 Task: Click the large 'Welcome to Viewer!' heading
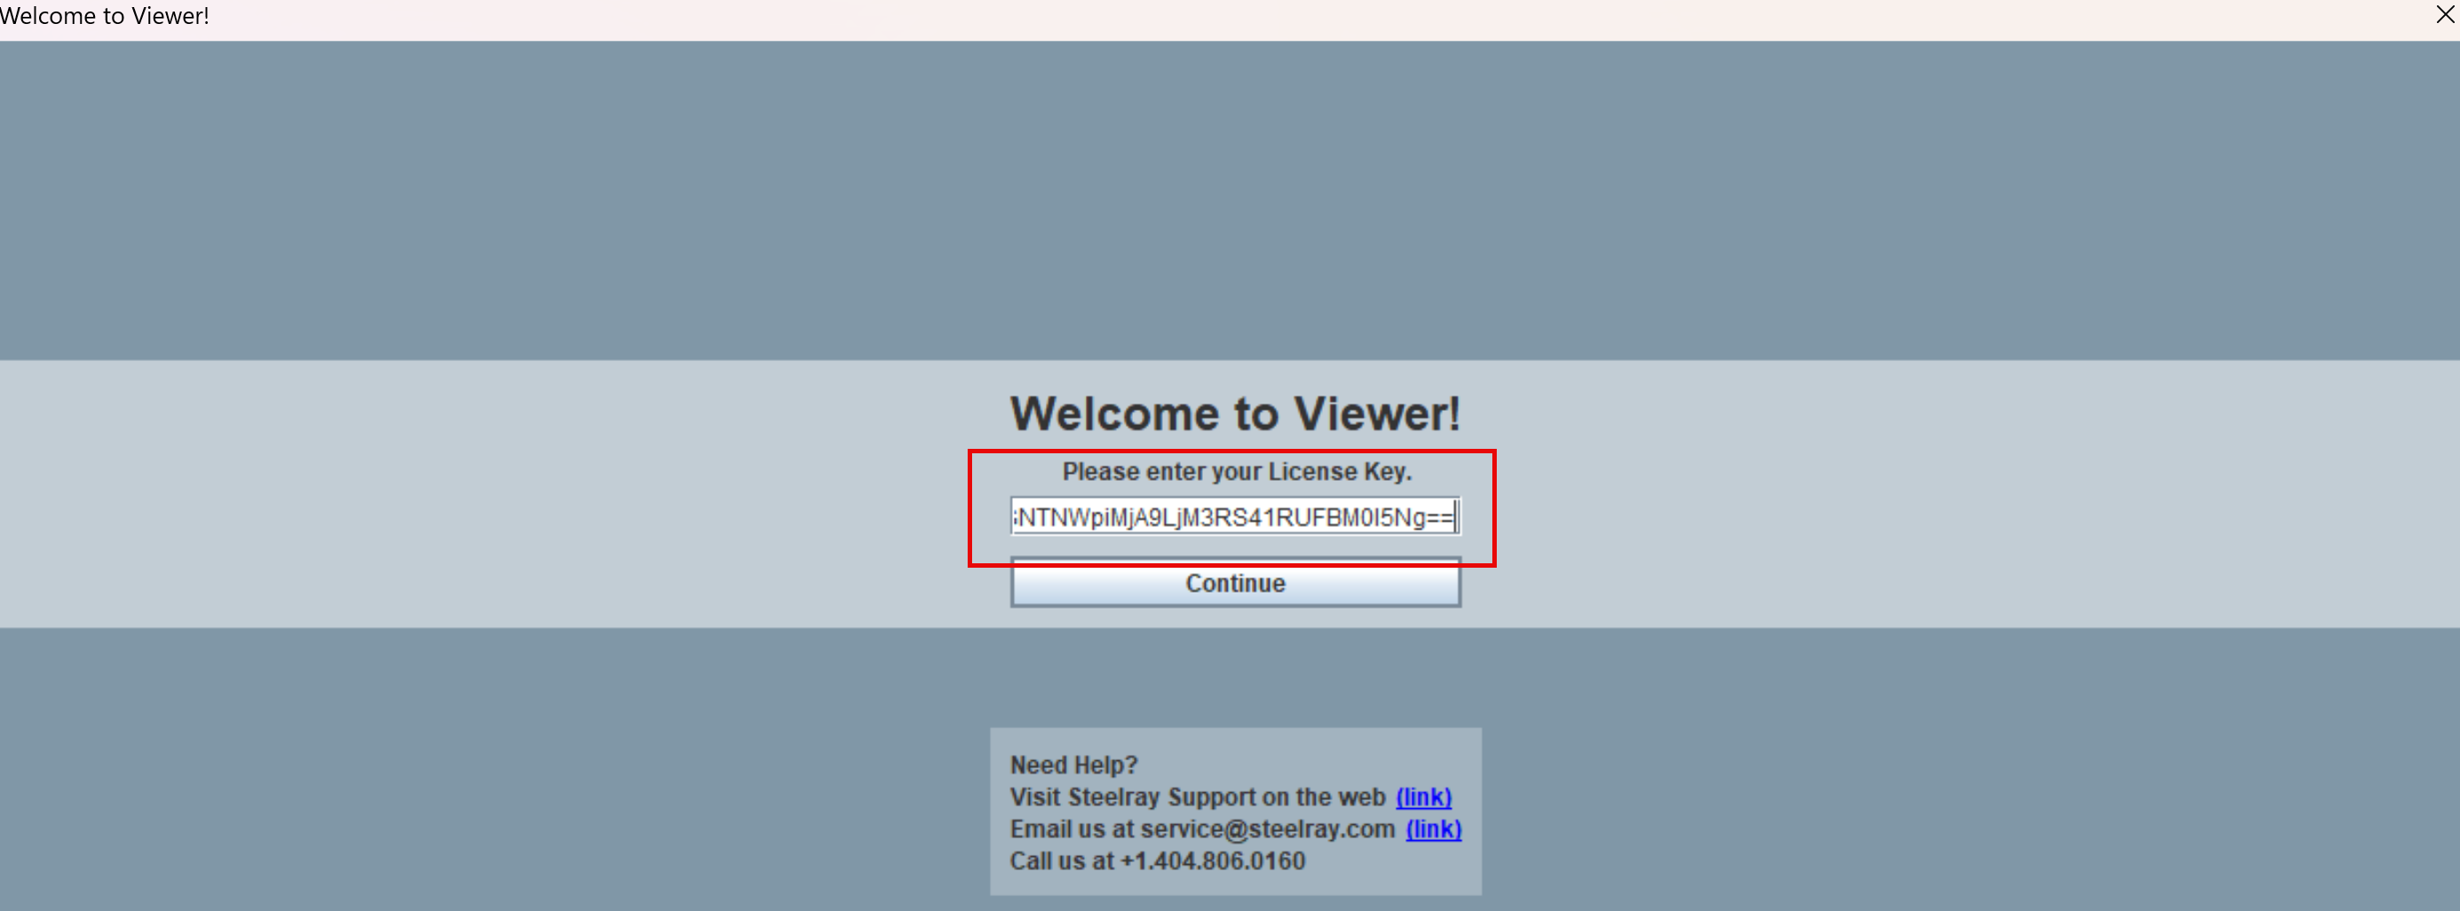[1235, 414]
